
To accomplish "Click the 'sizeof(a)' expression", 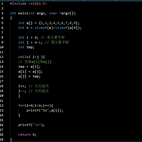I will tap(44, 28).
